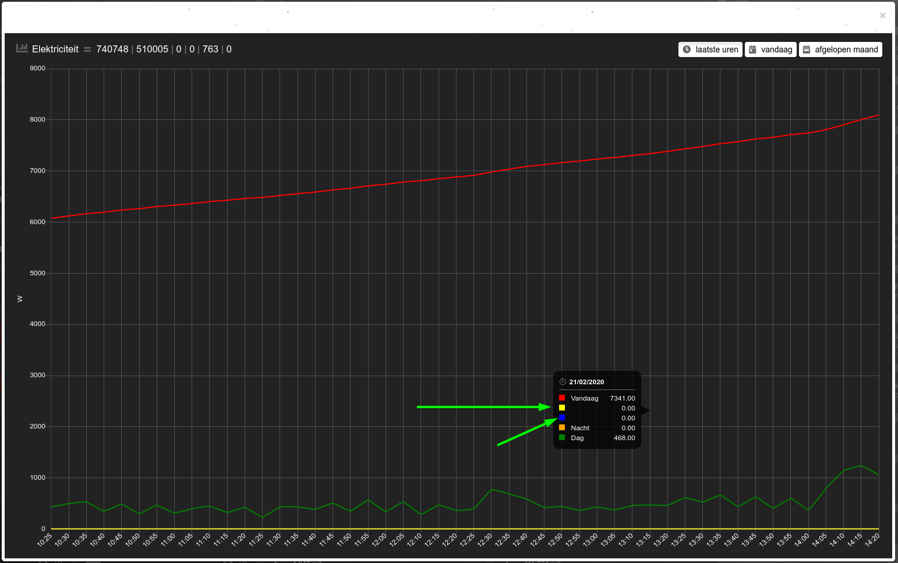
Task: Click the 11:00 label on the time axis
Action: pyautogui.click(x=168, y=540)
